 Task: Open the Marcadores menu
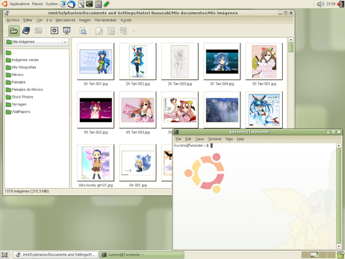pos(65,21)
